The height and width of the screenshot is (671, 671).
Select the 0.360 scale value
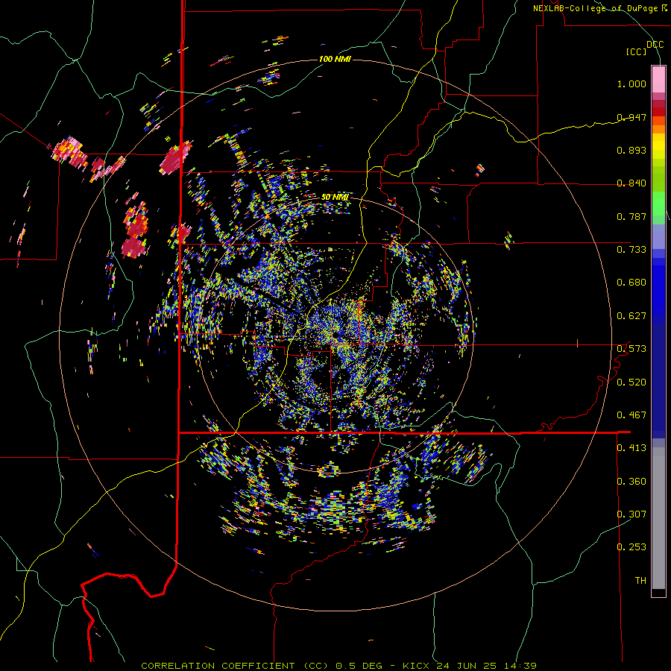pyautogui.click(x=631, y=482)
